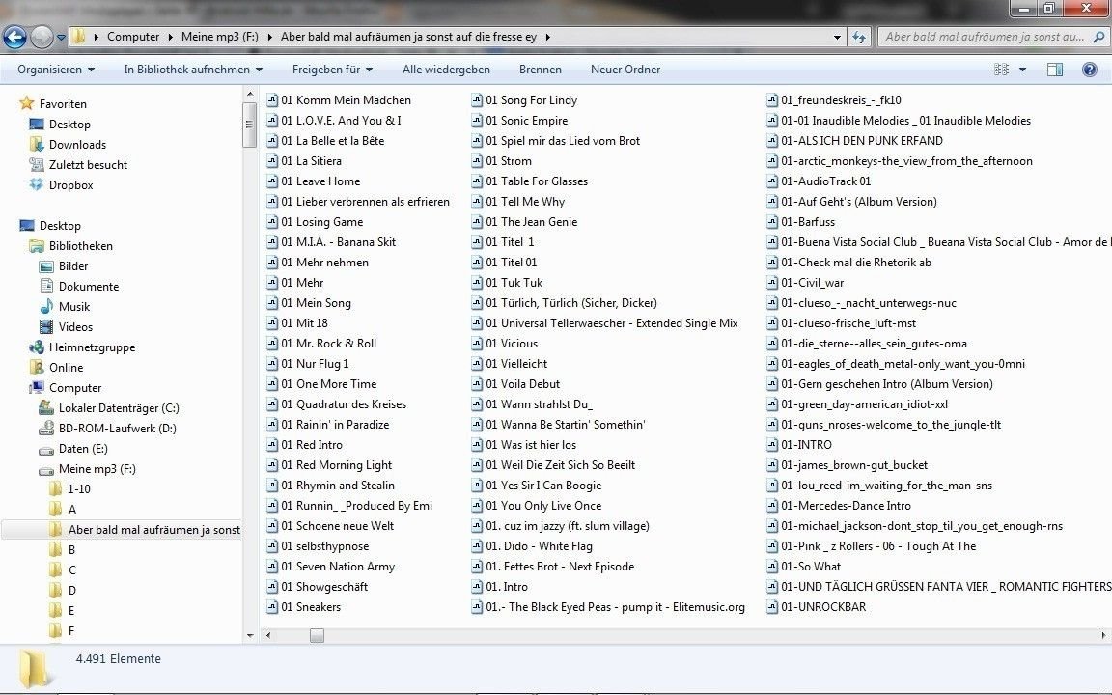The width and height of the screenshot is (1112, 695).
Task: Open the Dokumente library
Action: 89,287
